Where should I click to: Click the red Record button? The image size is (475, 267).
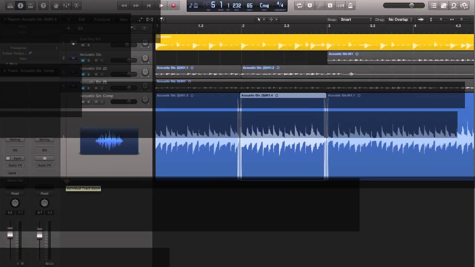pos(173,6)
